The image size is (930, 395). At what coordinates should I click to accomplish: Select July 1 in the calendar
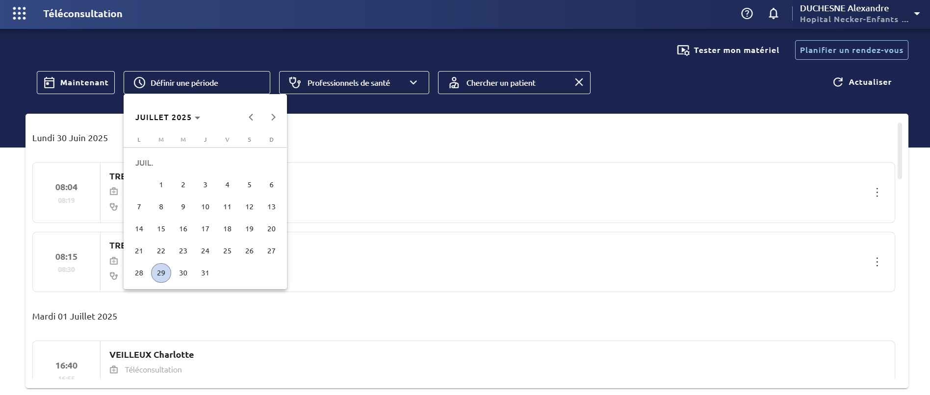161,185
